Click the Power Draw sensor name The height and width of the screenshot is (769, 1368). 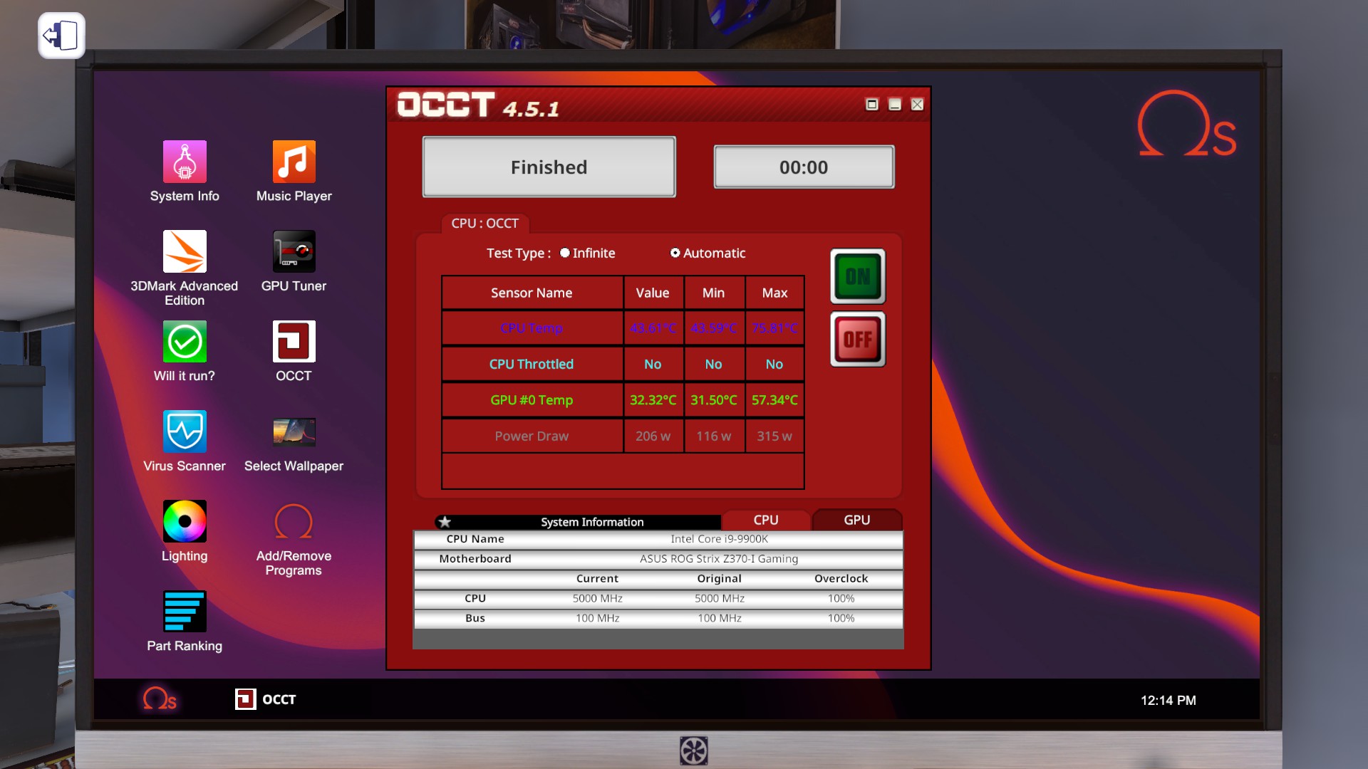pyautogui.click(x=532, y=436)
